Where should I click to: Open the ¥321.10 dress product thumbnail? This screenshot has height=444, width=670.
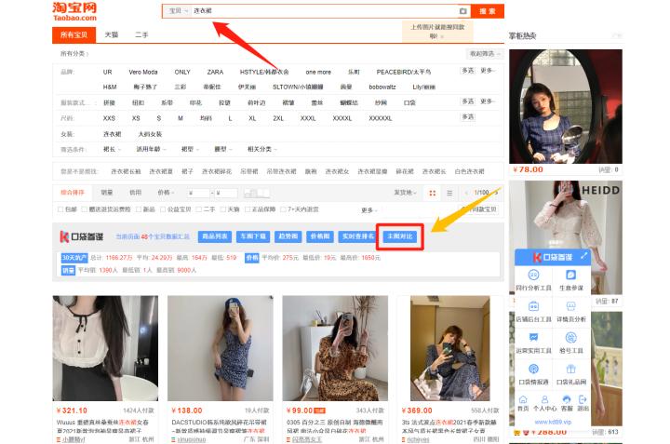(x=105, y=348)
